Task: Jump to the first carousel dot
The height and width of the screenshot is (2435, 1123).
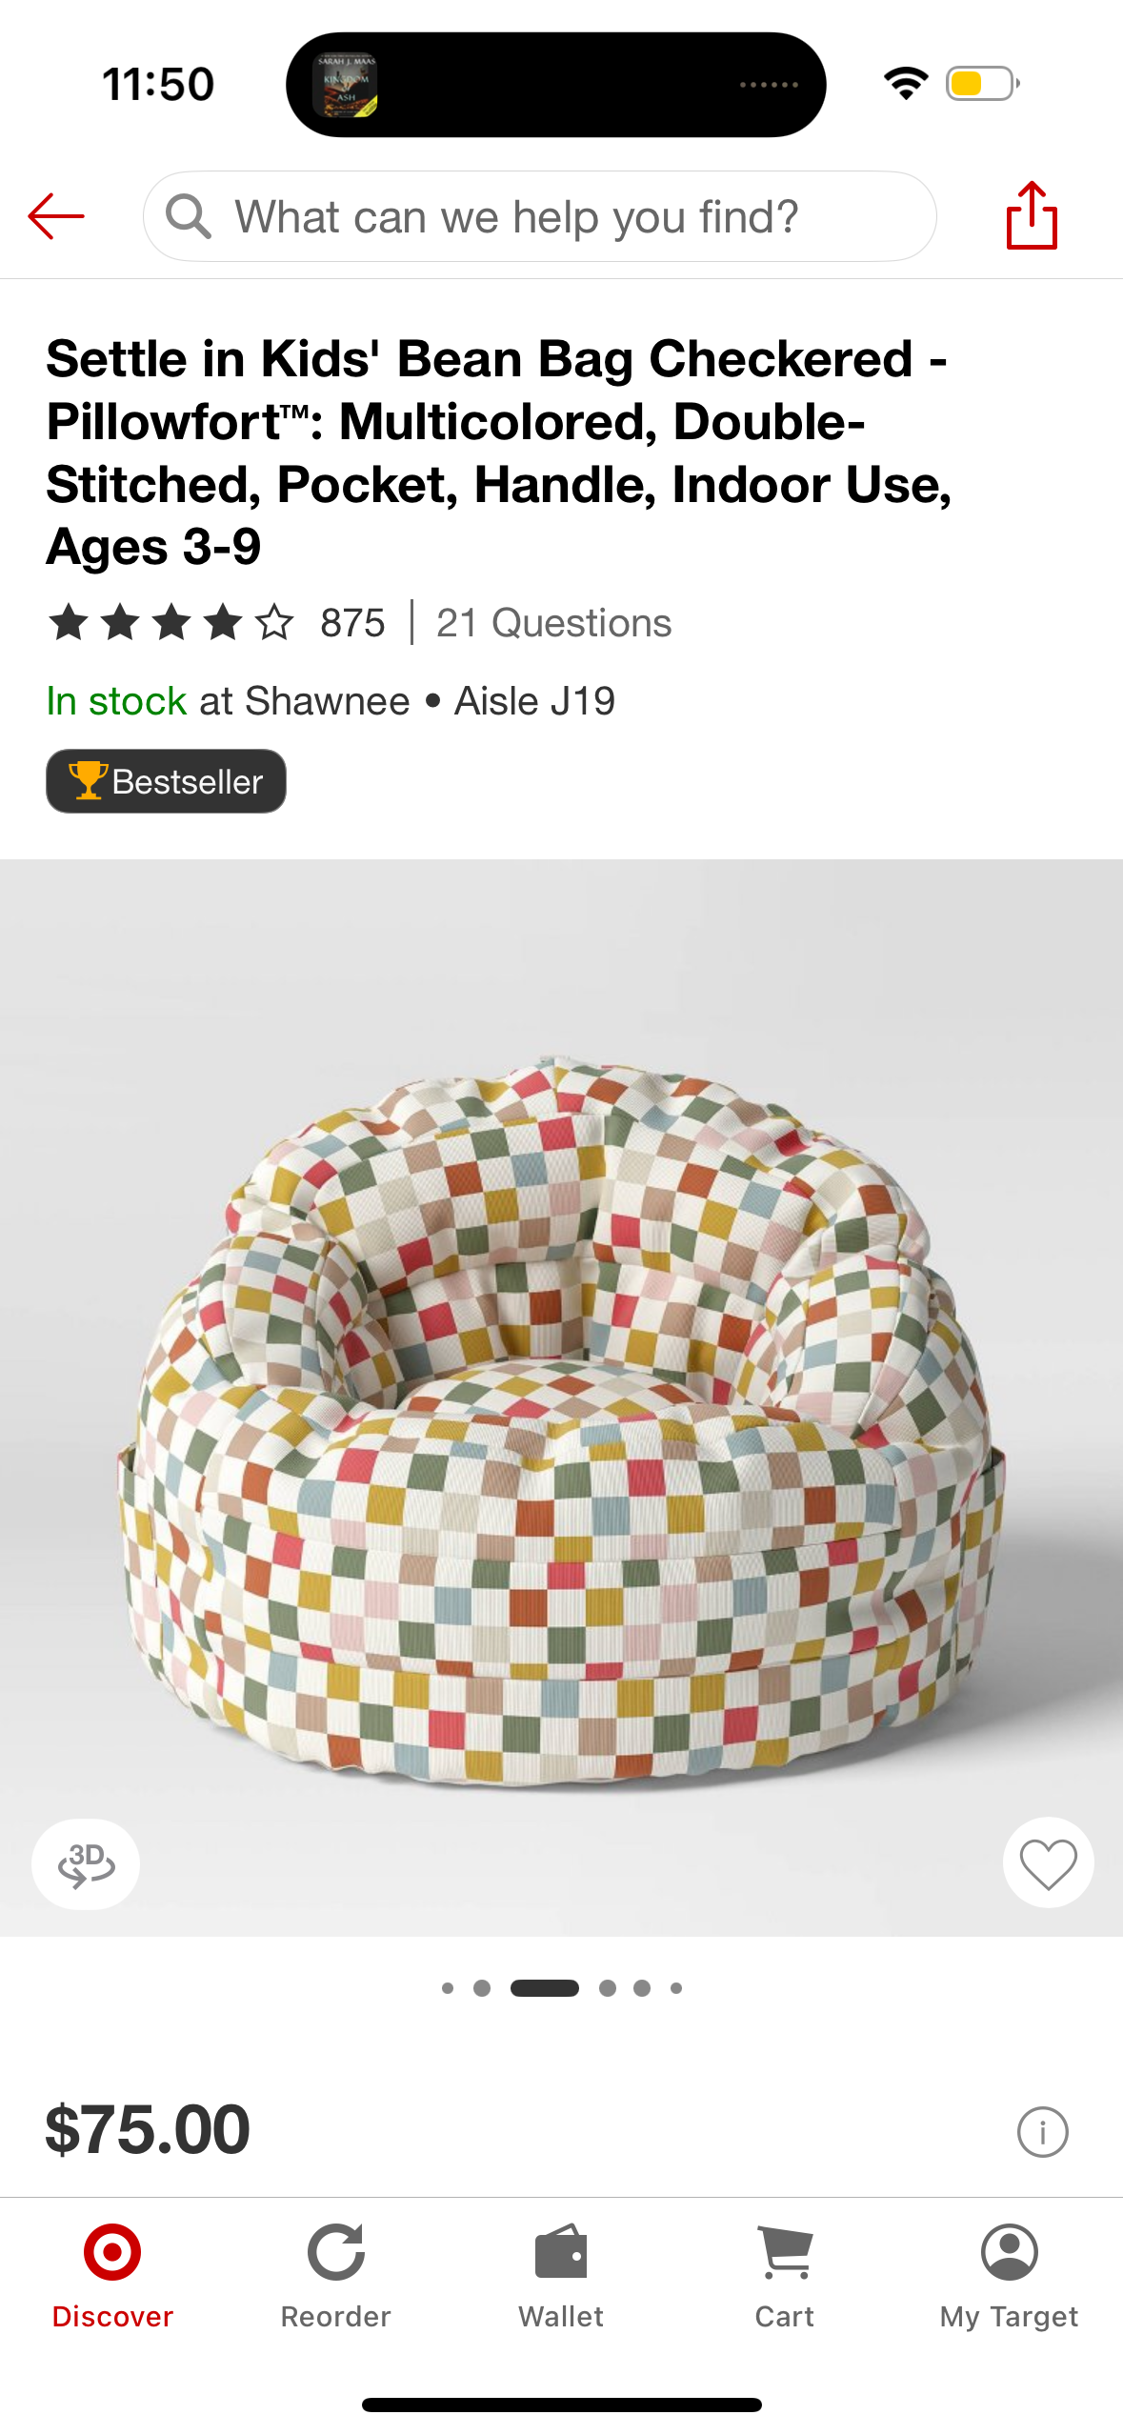Action: (448, 1987)
